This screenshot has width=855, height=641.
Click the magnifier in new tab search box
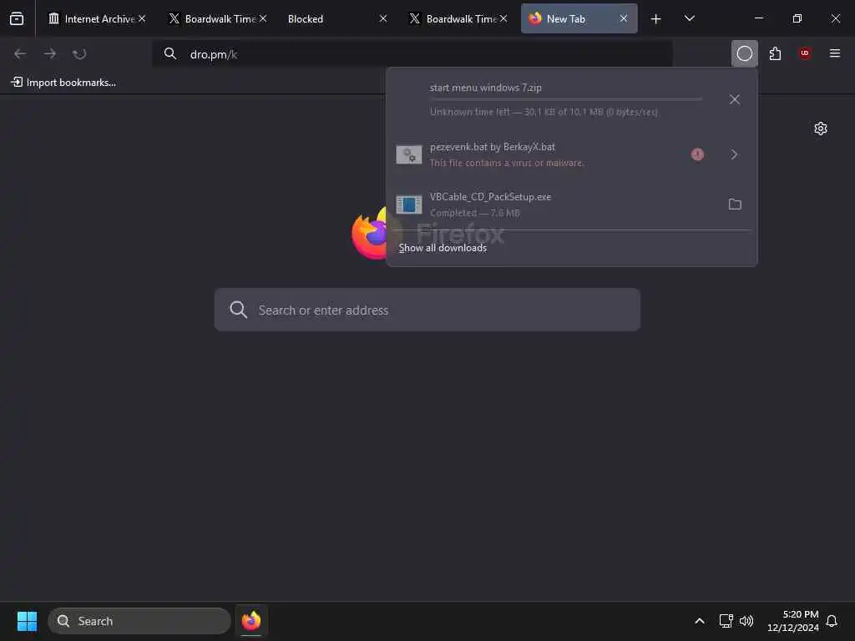pyautogui.click(x=238, y=310)
